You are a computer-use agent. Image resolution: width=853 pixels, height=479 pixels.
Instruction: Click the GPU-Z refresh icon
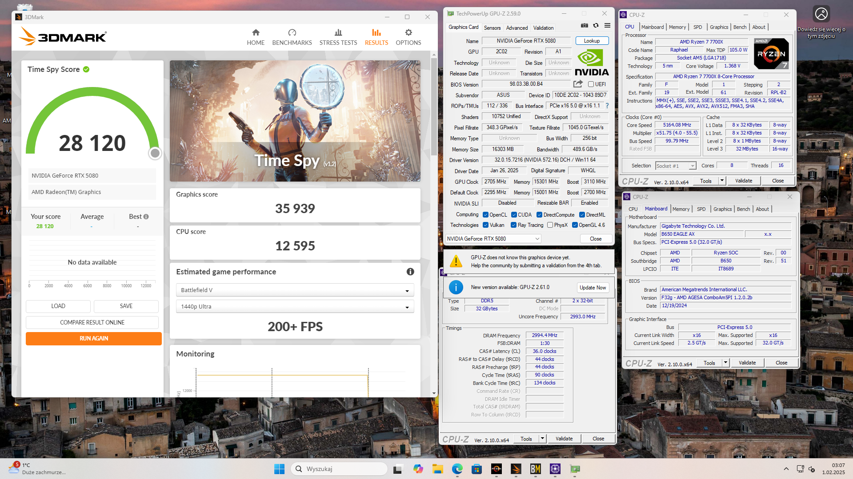[x=596, y=26]
